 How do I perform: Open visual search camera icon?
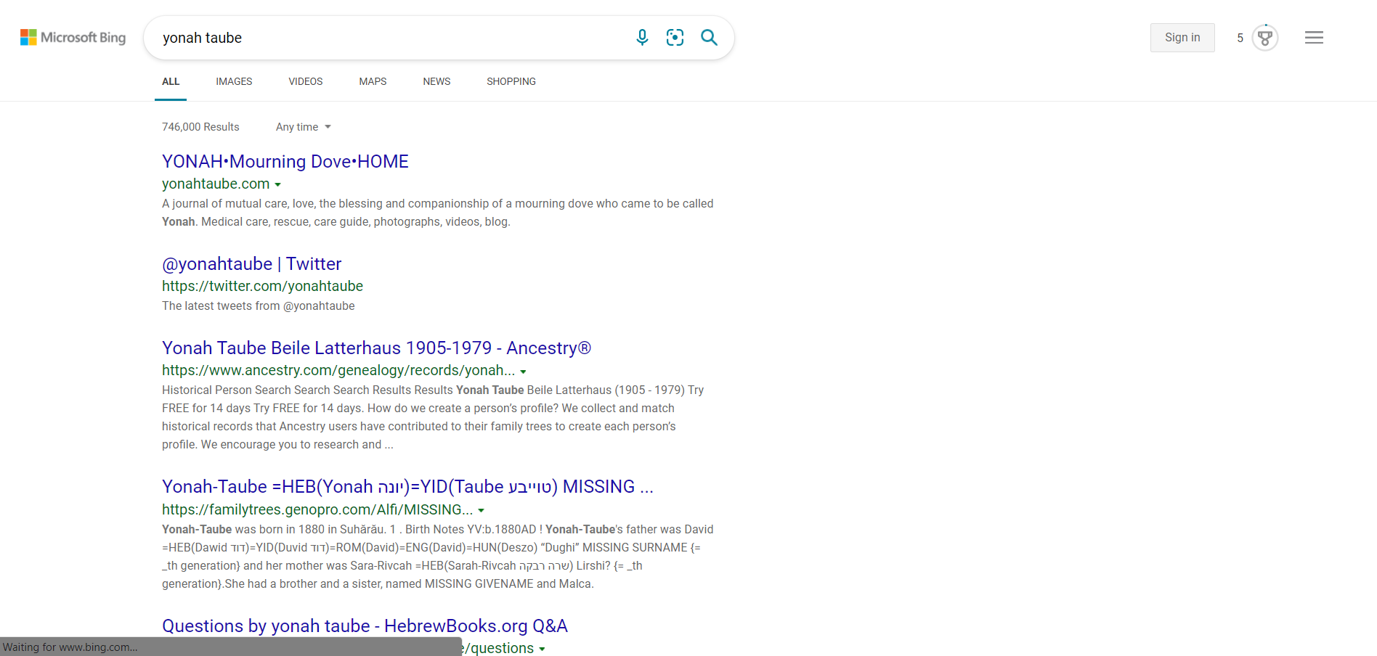click(x=675, y=38)
